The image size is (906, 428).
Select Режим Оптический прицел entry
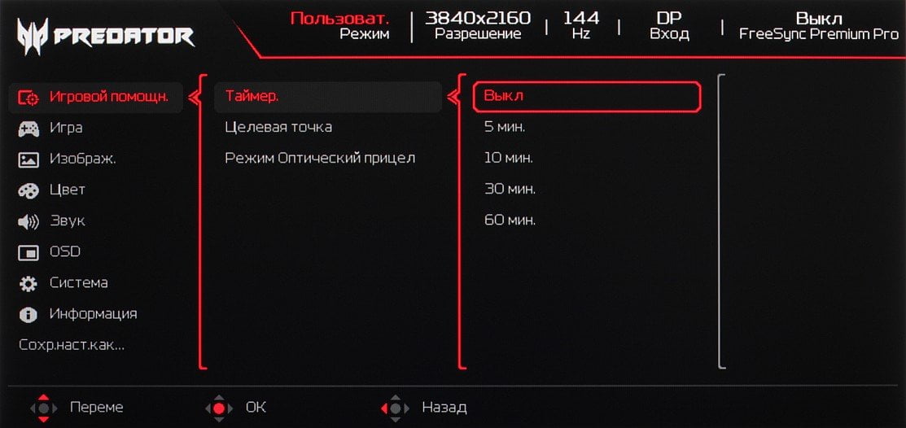(320, 158)
